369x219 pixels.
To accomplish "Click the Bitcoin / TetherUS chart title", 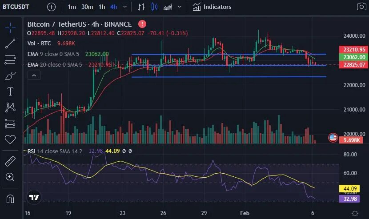I will [79, 24].
